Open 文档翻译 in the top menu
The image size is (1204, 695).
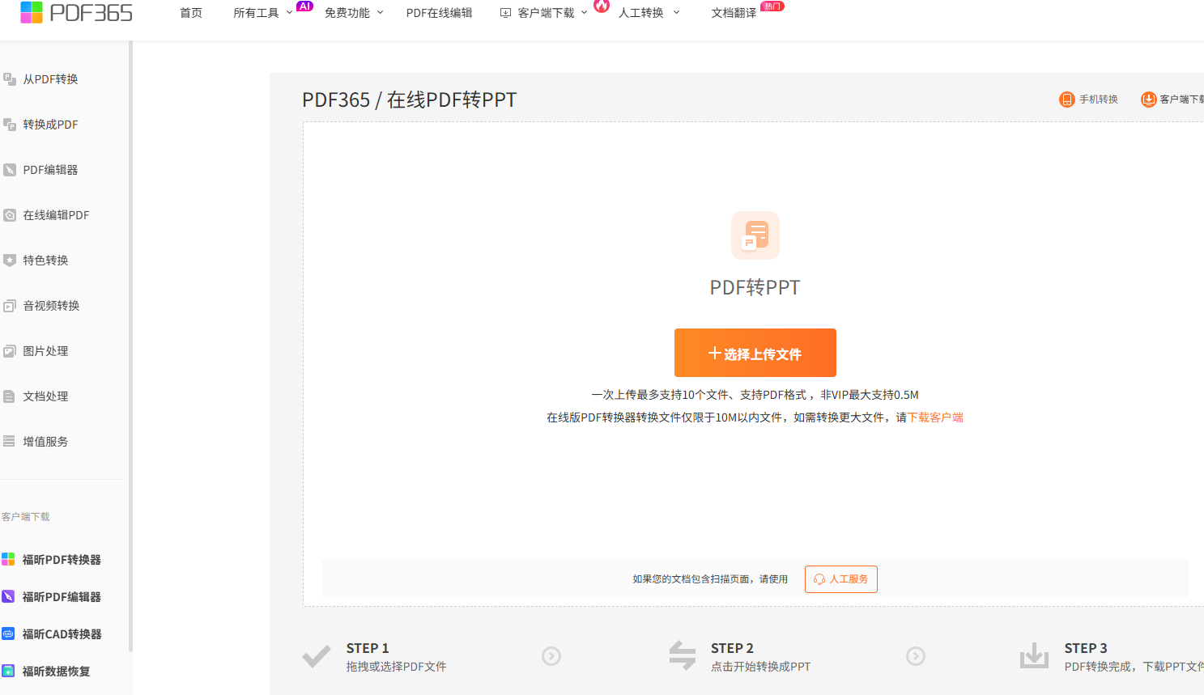click(x=734, y=13)
